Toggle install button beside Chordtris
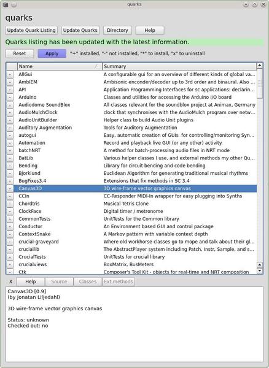Viewport: 269px width, 368px height. click(x=10, y=204)
